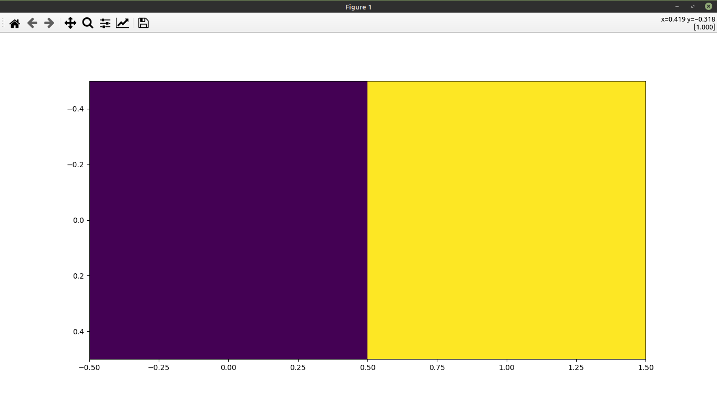Select the Zoom-to-rectangle tool
The height and width of the screenshot is (400, 717).
(87, 23)
